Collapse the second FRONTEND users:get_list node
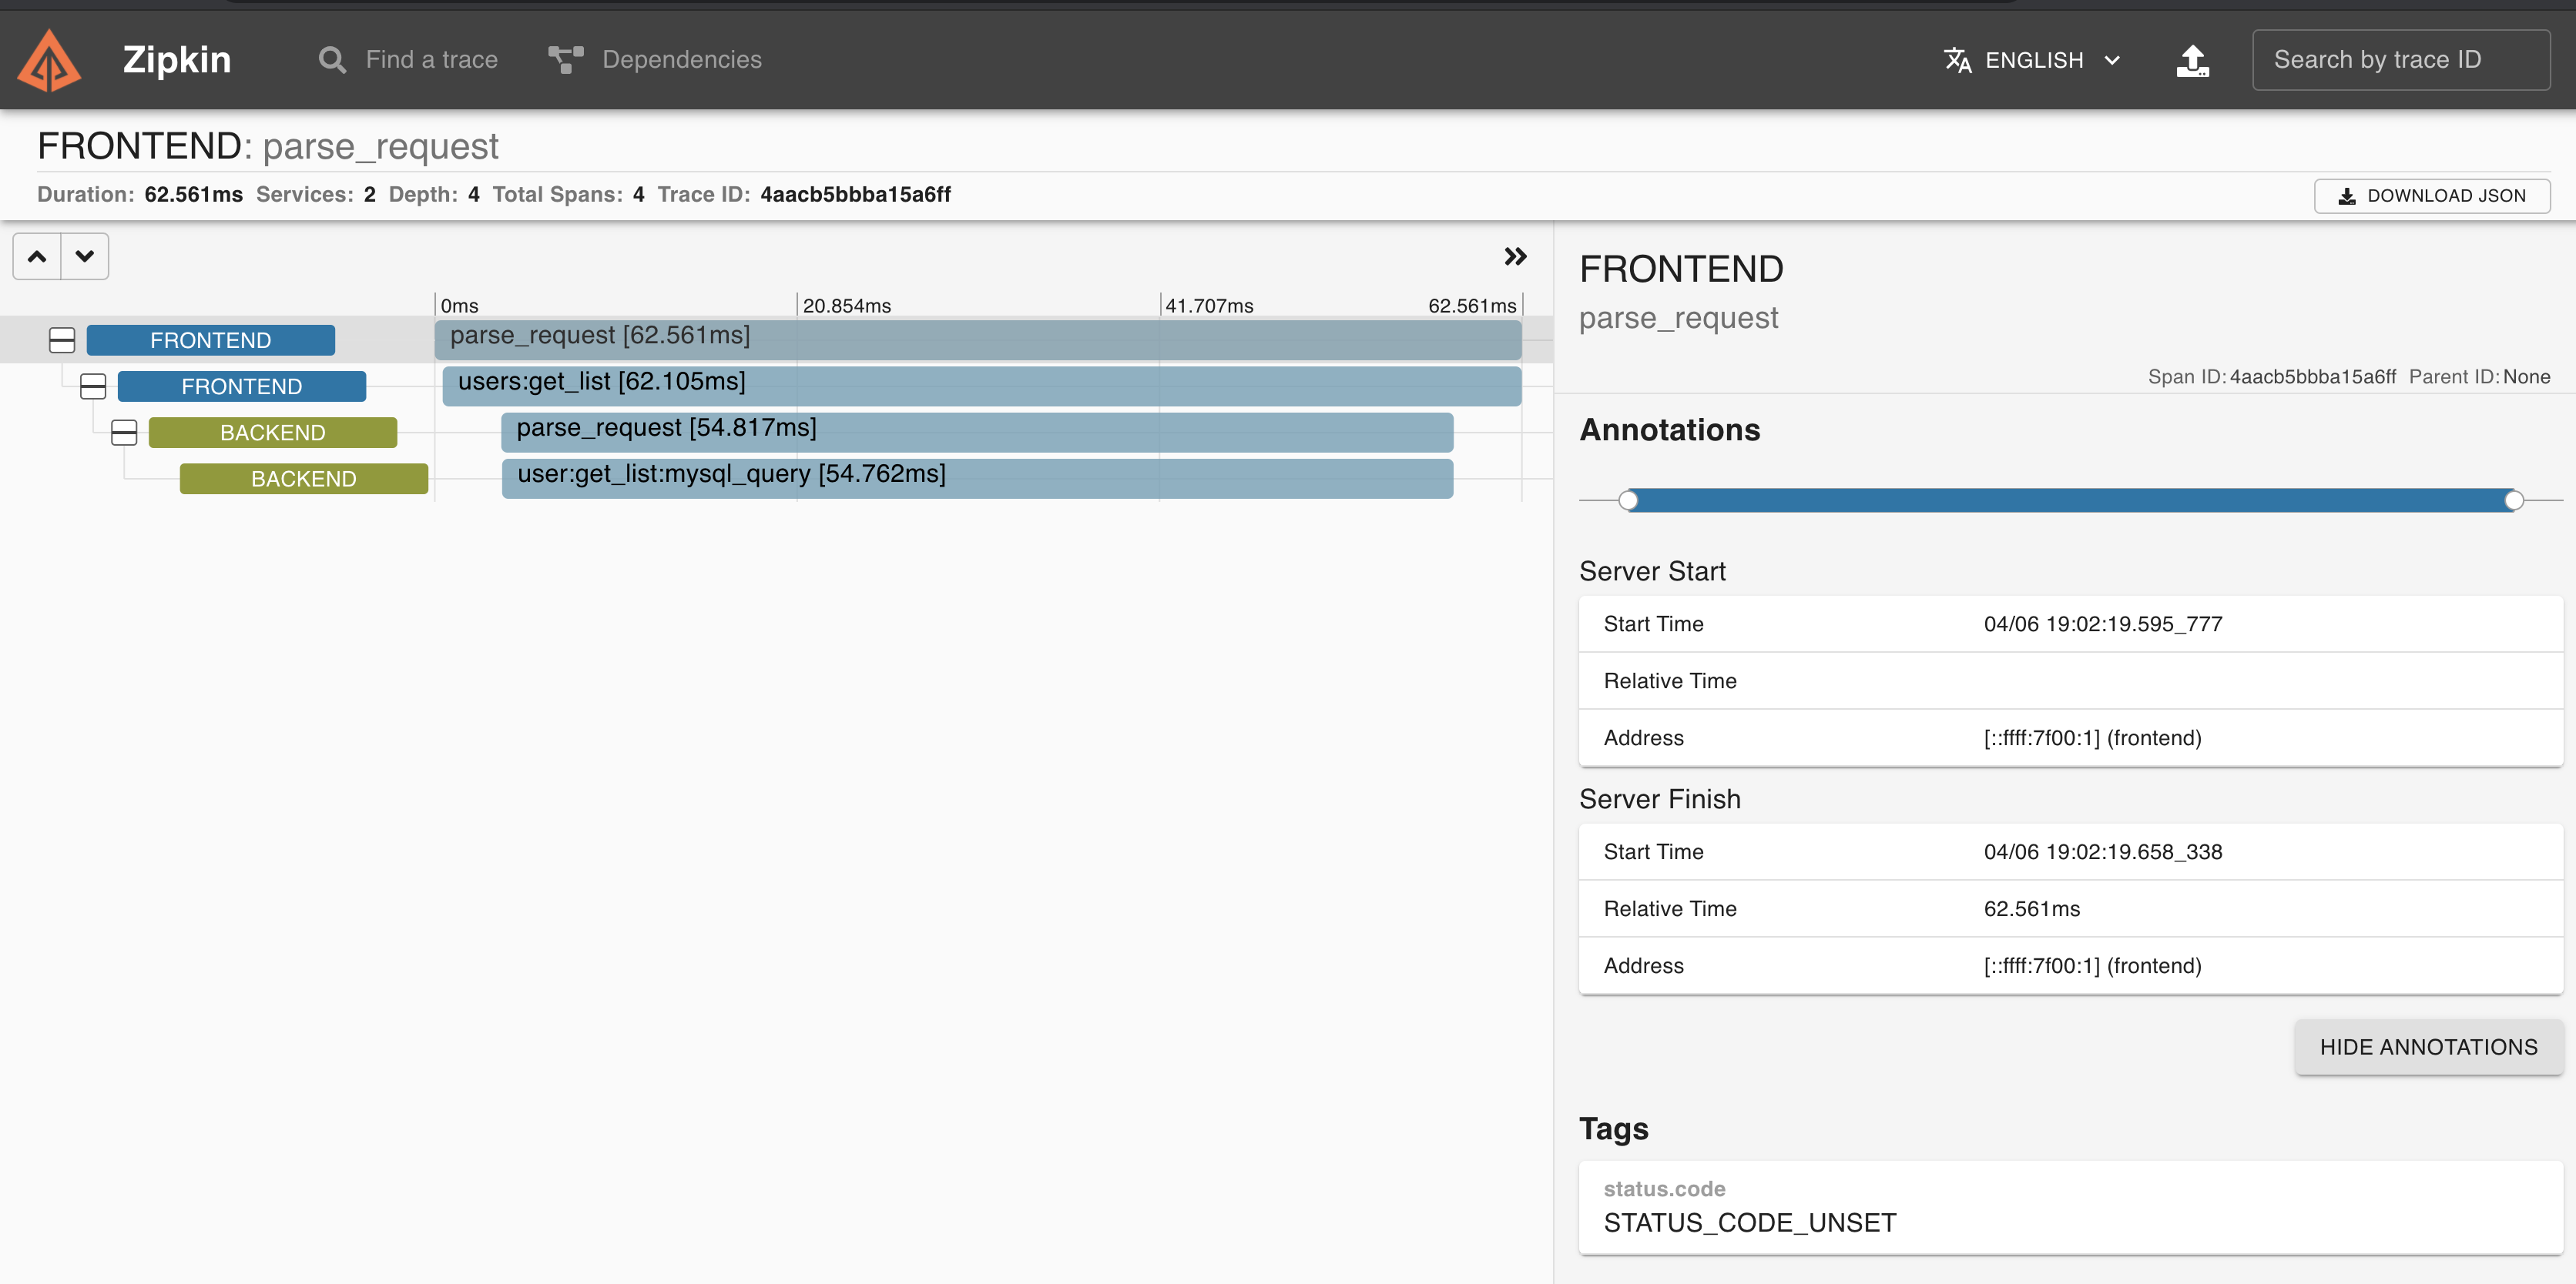This screenshot has height=1284, width=2576. pyautogui.click(x=93, y=386)
